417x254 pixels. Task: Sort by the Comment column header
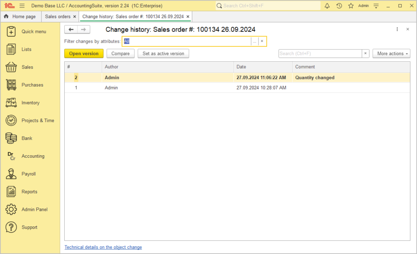(x=351, y=67)
